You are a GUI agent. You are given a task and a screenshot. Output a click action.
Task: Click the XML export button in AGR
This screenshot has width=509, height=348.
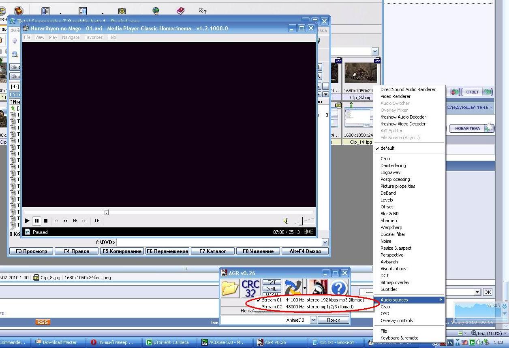click(272, 289)
